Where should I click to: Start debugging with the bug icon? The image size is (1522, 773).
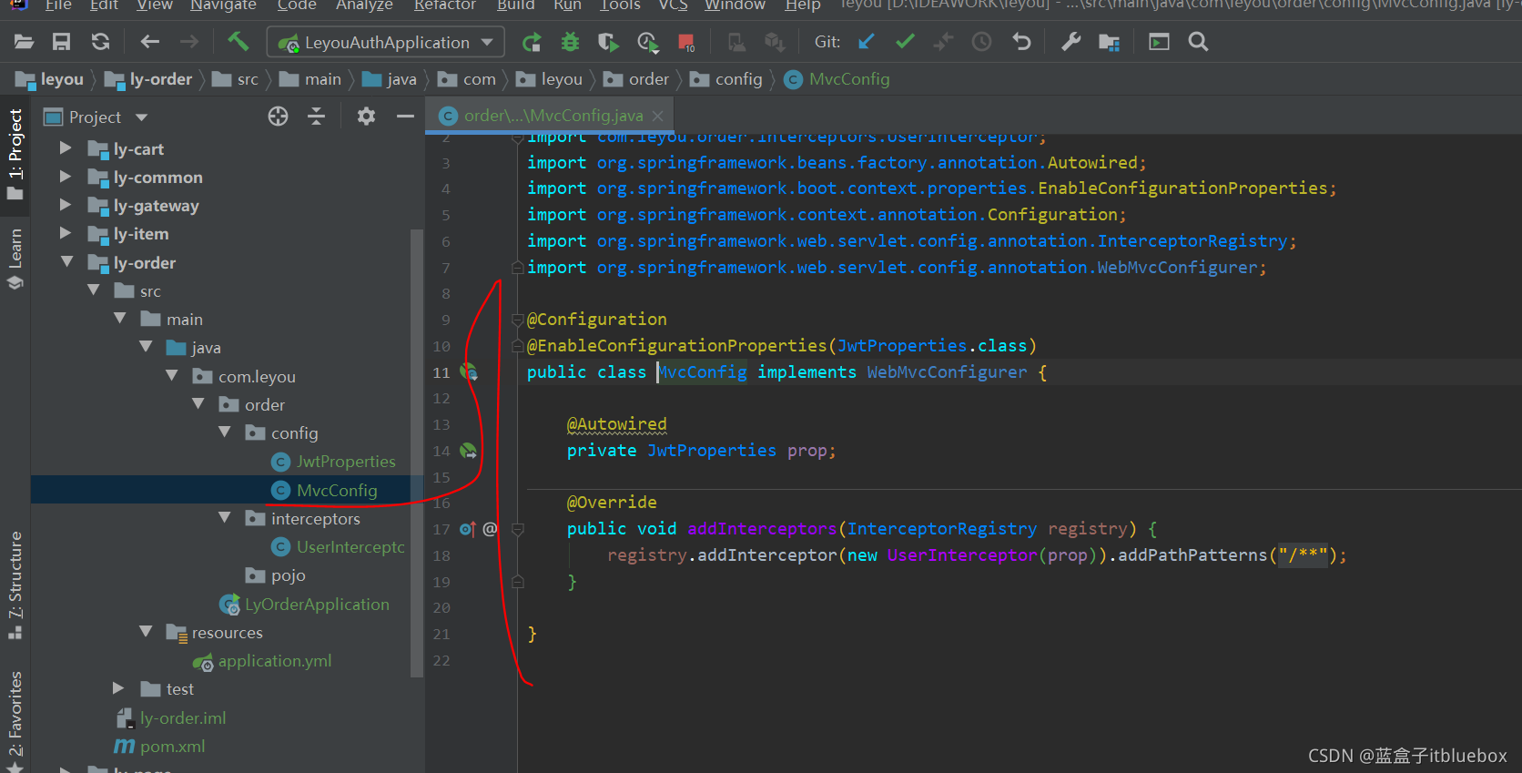[570, 42]
